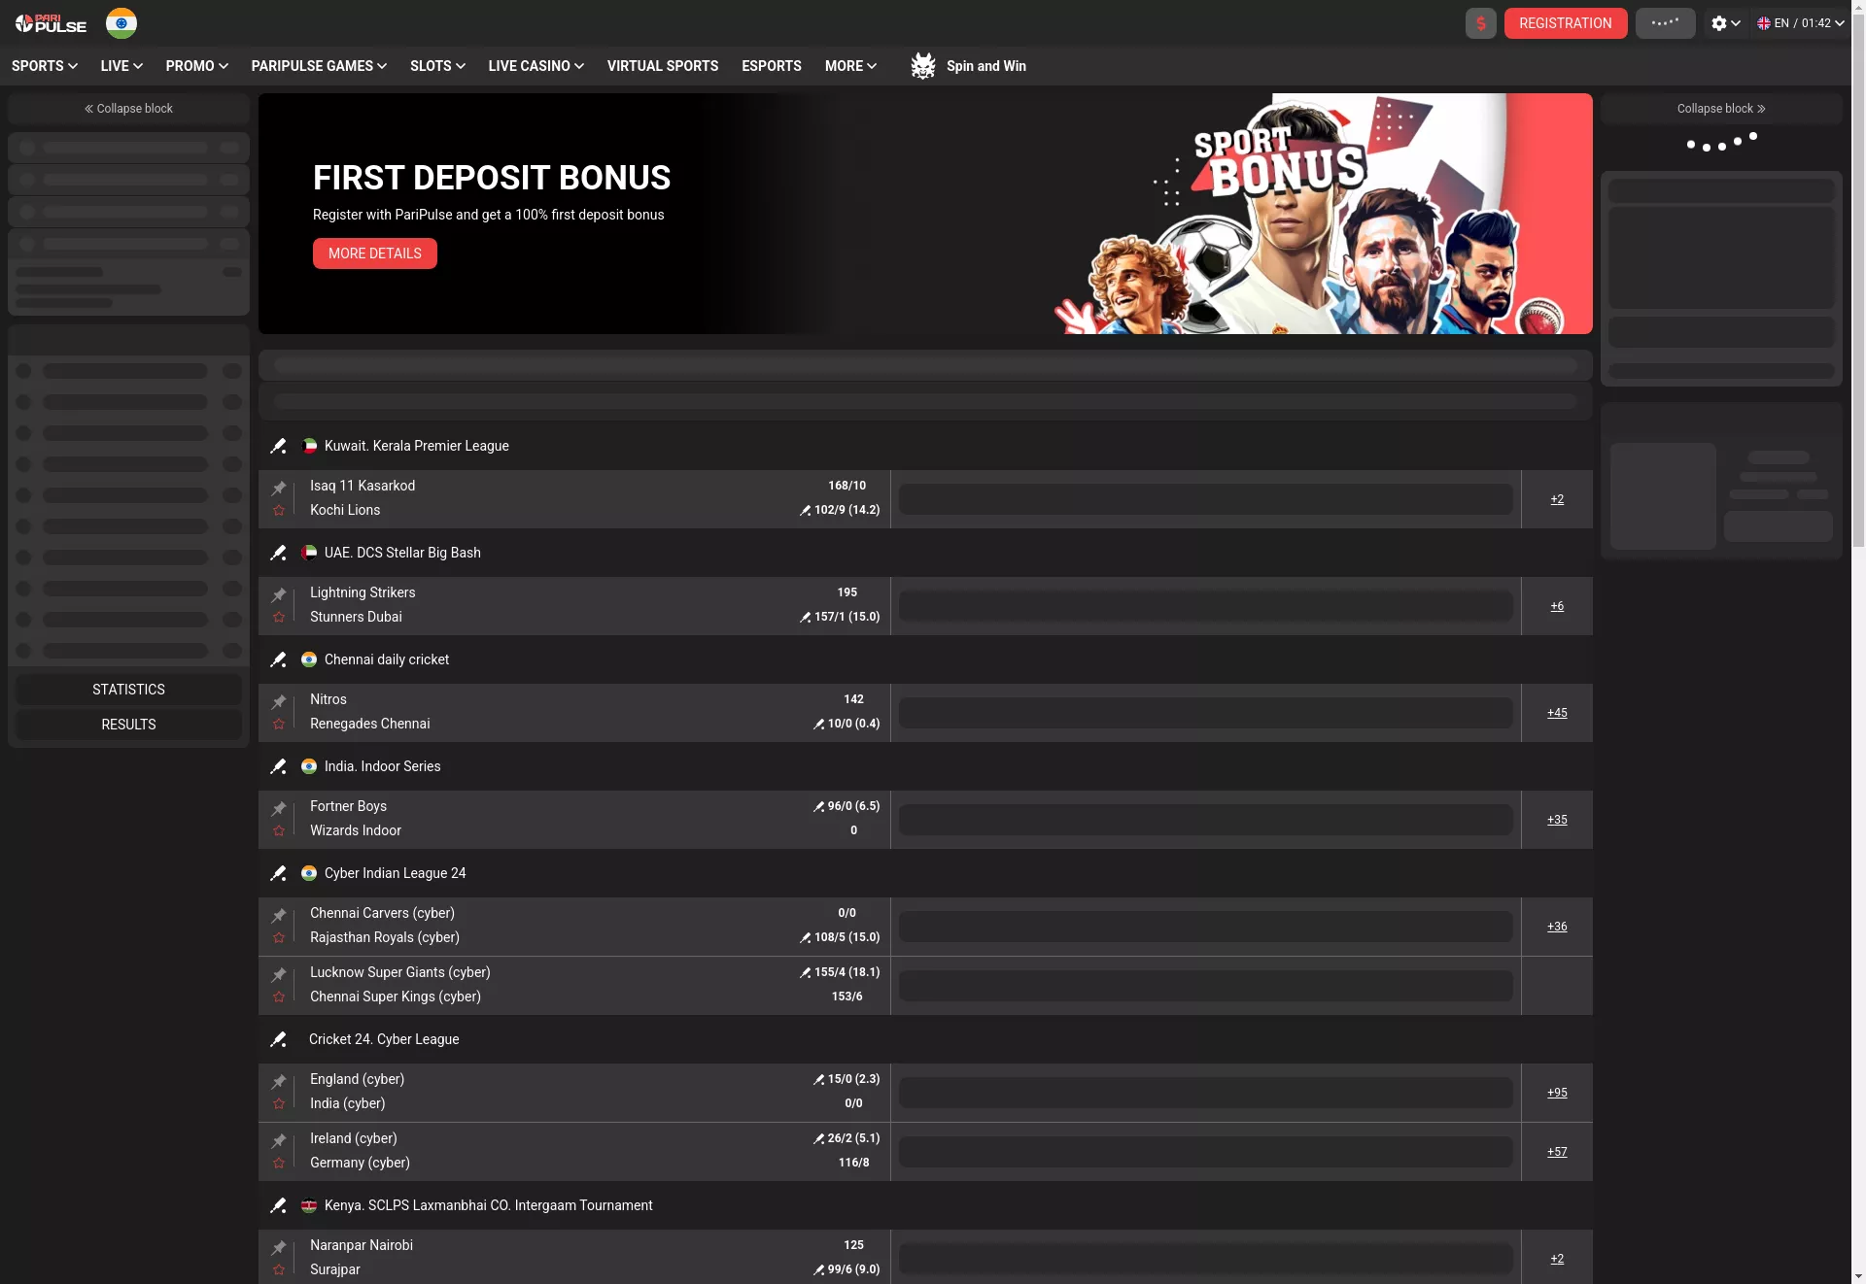Click cricket icon beside Cyber Indian League 24
Image resolution: width=1866 pixels, height=1284 pixels.
[278, 873]
